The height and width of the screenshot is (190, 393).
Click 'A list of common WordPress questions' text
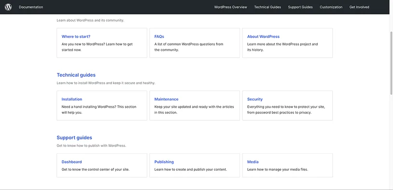click(x=189, y=47)
